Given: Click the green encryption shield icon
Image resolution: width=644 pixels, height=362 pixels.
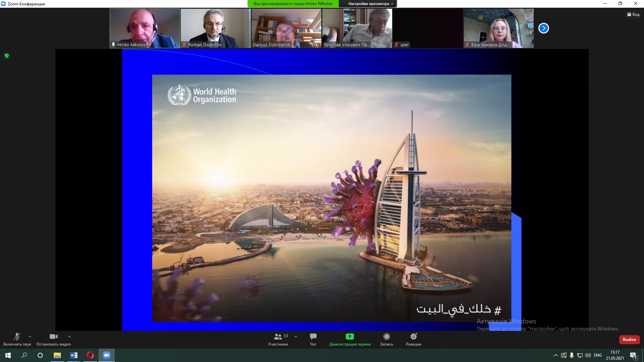Looking at the screenshot, I should click(7, 56).
